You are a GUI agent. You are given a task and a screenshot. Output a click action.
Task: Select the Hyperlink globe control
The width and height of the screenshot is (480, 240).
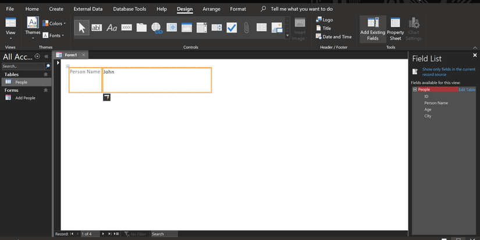157,27
